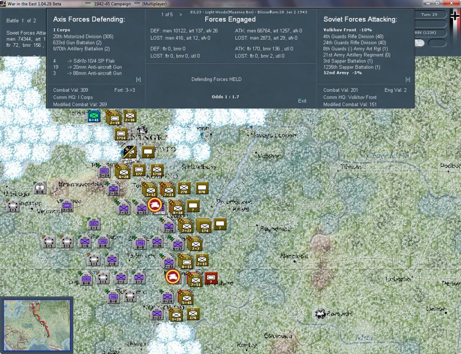The height and width of the screenshot is (354, 461).
Task: Expand the Soviet forces attacking list
Action: click(407, 80)
